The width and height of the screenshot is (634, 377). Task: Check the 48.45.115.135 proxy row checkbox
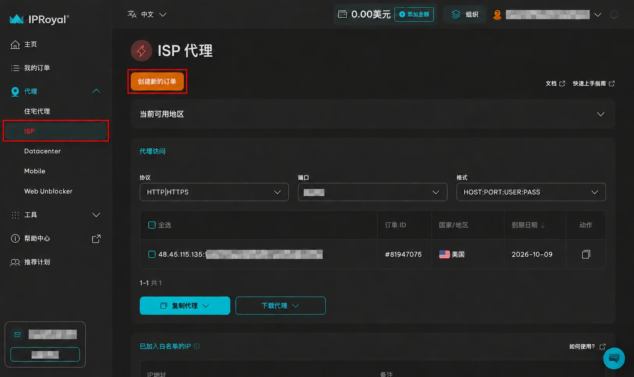[152, 254]
